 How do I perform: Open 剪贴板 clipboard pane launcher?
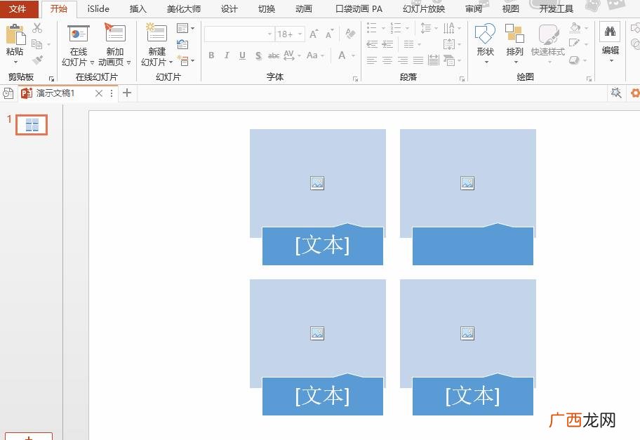coord(51,79)
